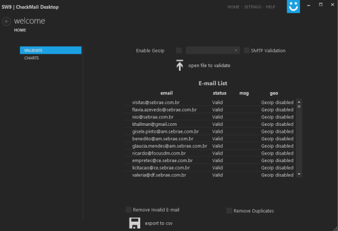Click open file to validate

coord(209,65)
